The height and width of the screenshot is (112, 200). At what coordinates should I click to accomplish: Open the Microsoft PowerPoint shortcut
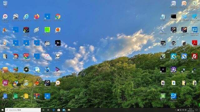click(x=184, y=3)
